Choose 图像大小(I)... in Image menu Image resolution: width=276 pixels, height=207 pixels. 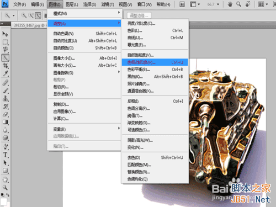84,59
